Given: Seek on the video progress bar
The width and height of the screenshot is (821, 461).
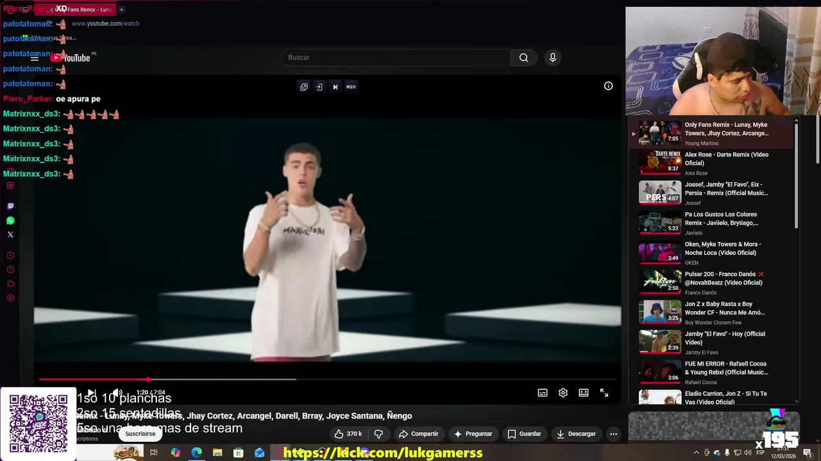Looking at the screenshot, I should [x=327, y=380].
